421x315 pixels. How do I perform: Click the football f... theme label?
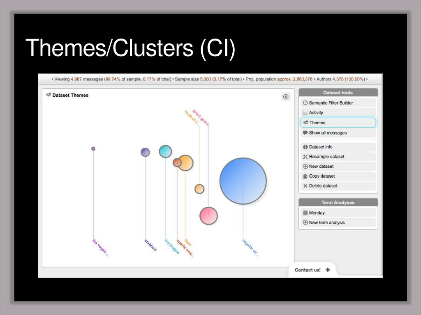click(x=192, y=118)
